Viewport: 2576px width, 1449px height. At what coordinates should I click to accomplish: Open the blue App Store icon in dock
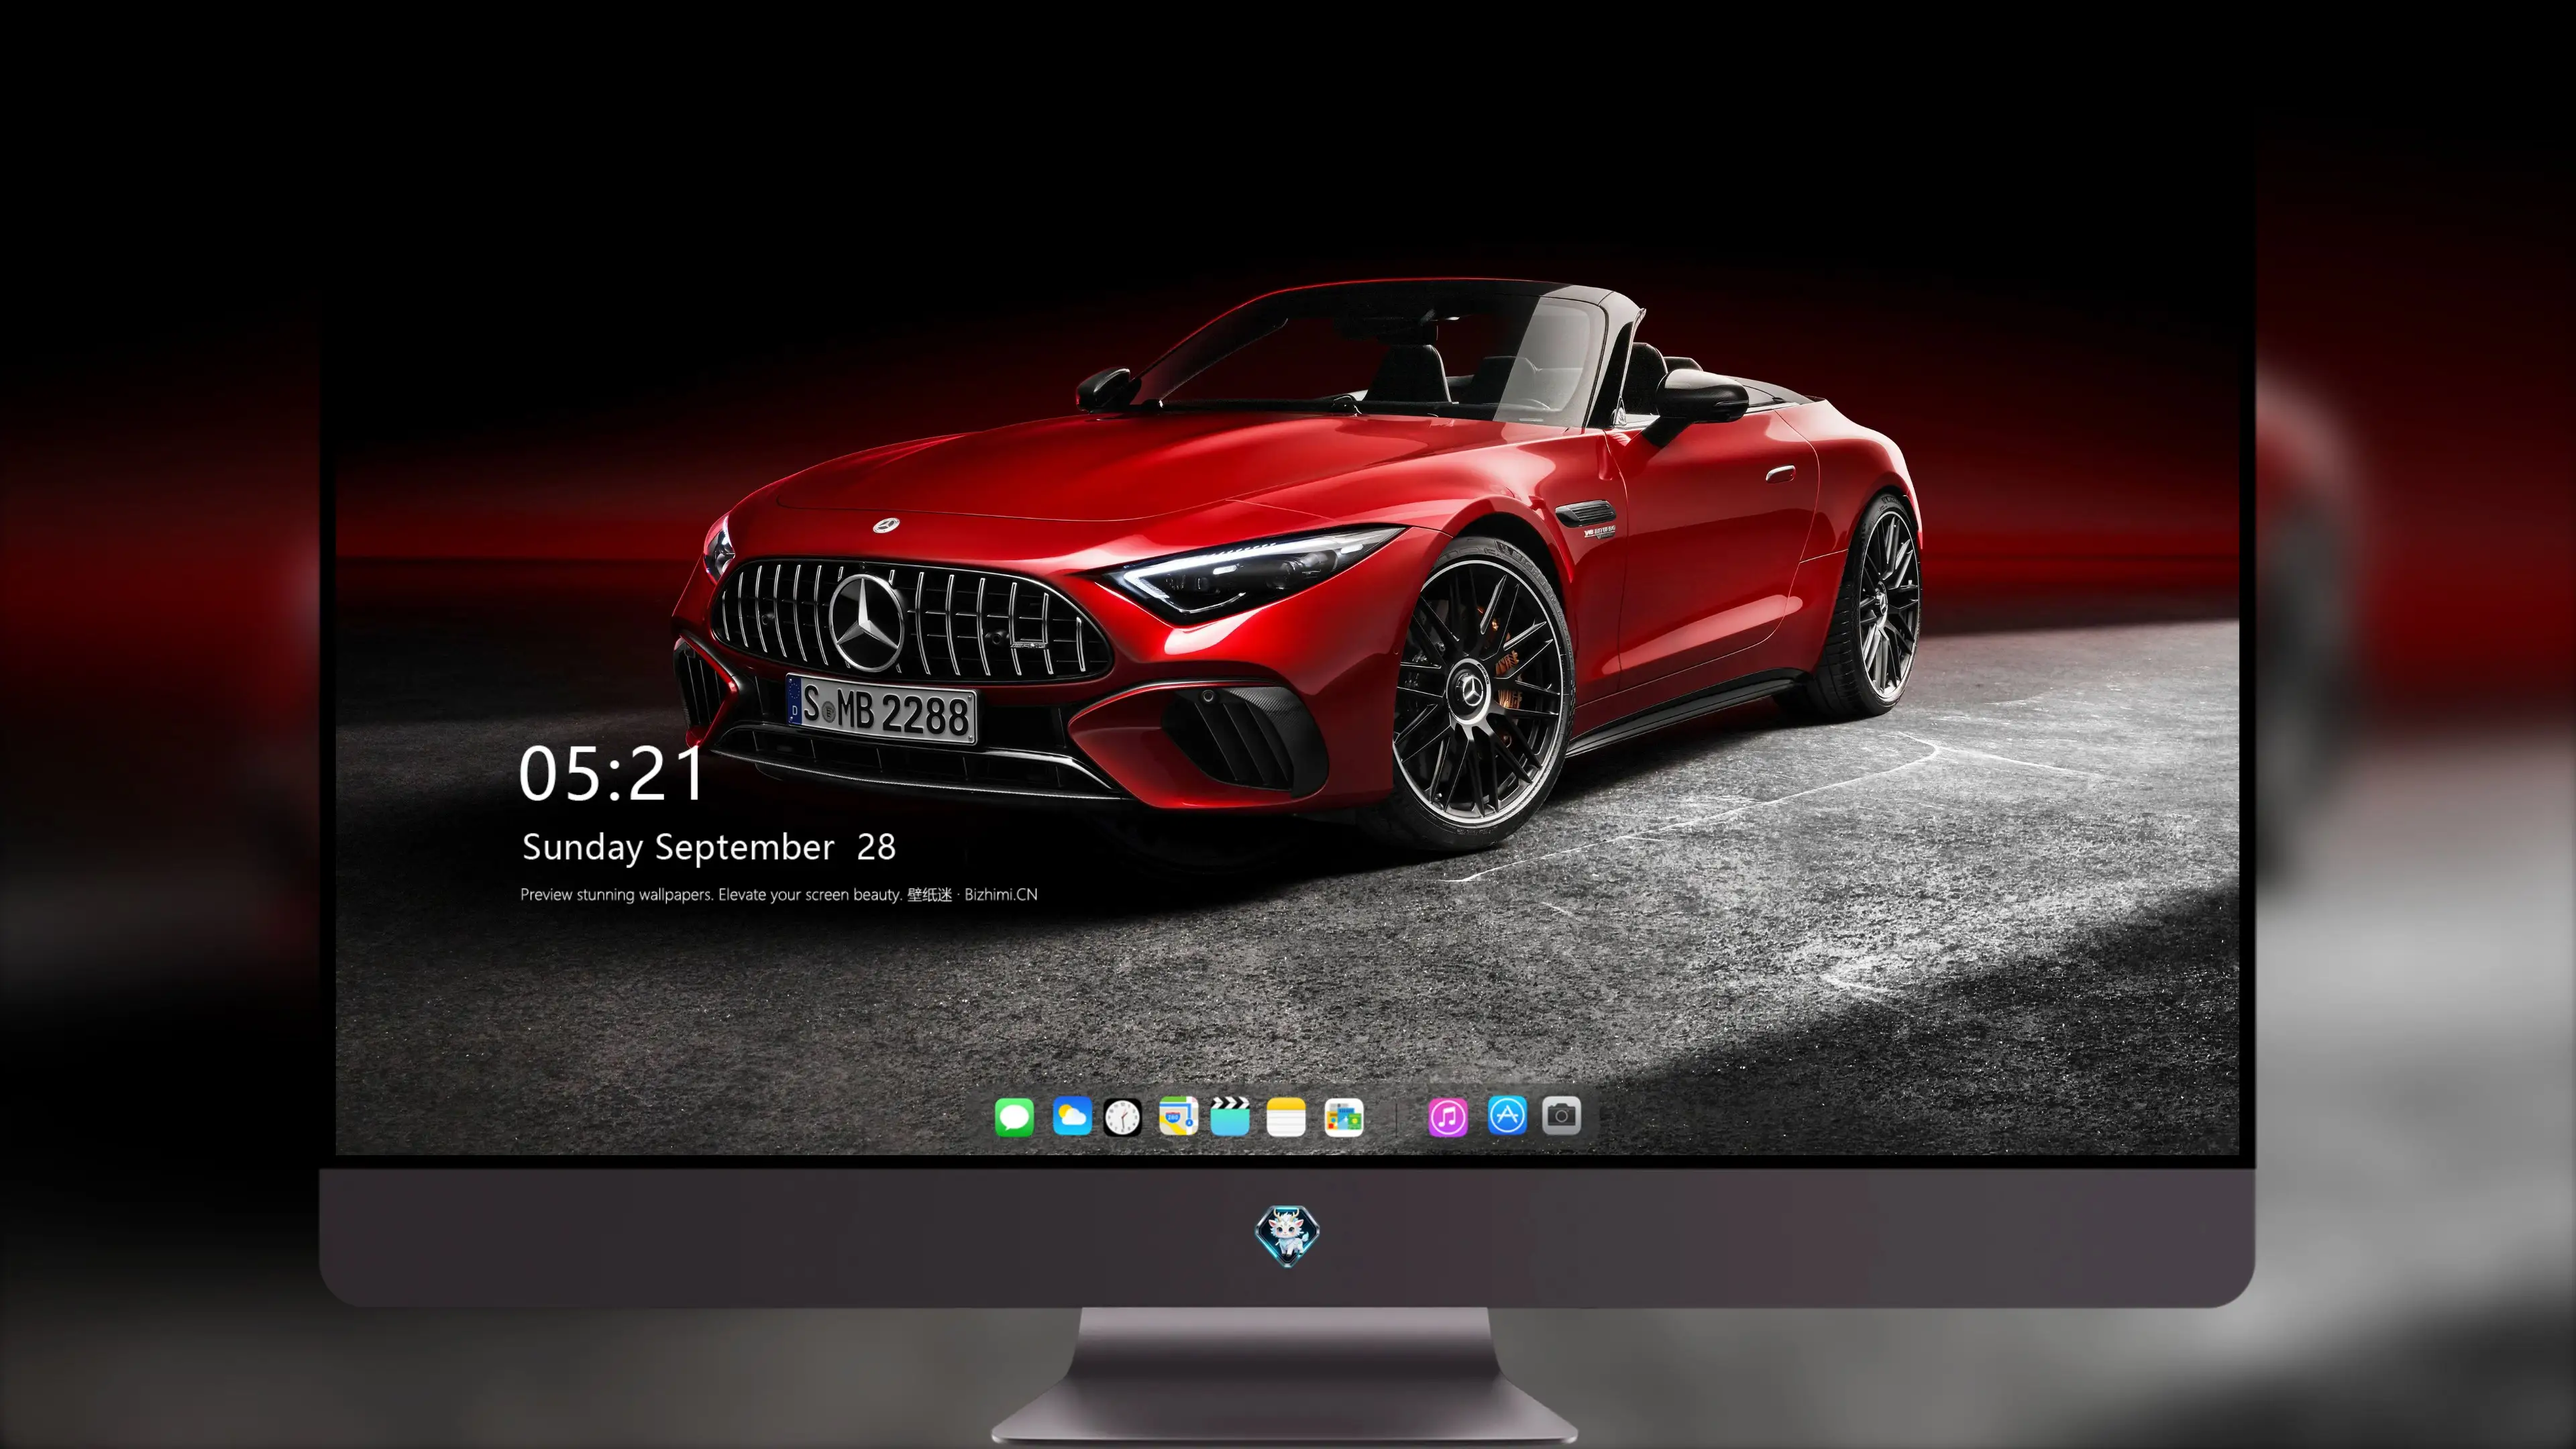pos(1507,1115)
